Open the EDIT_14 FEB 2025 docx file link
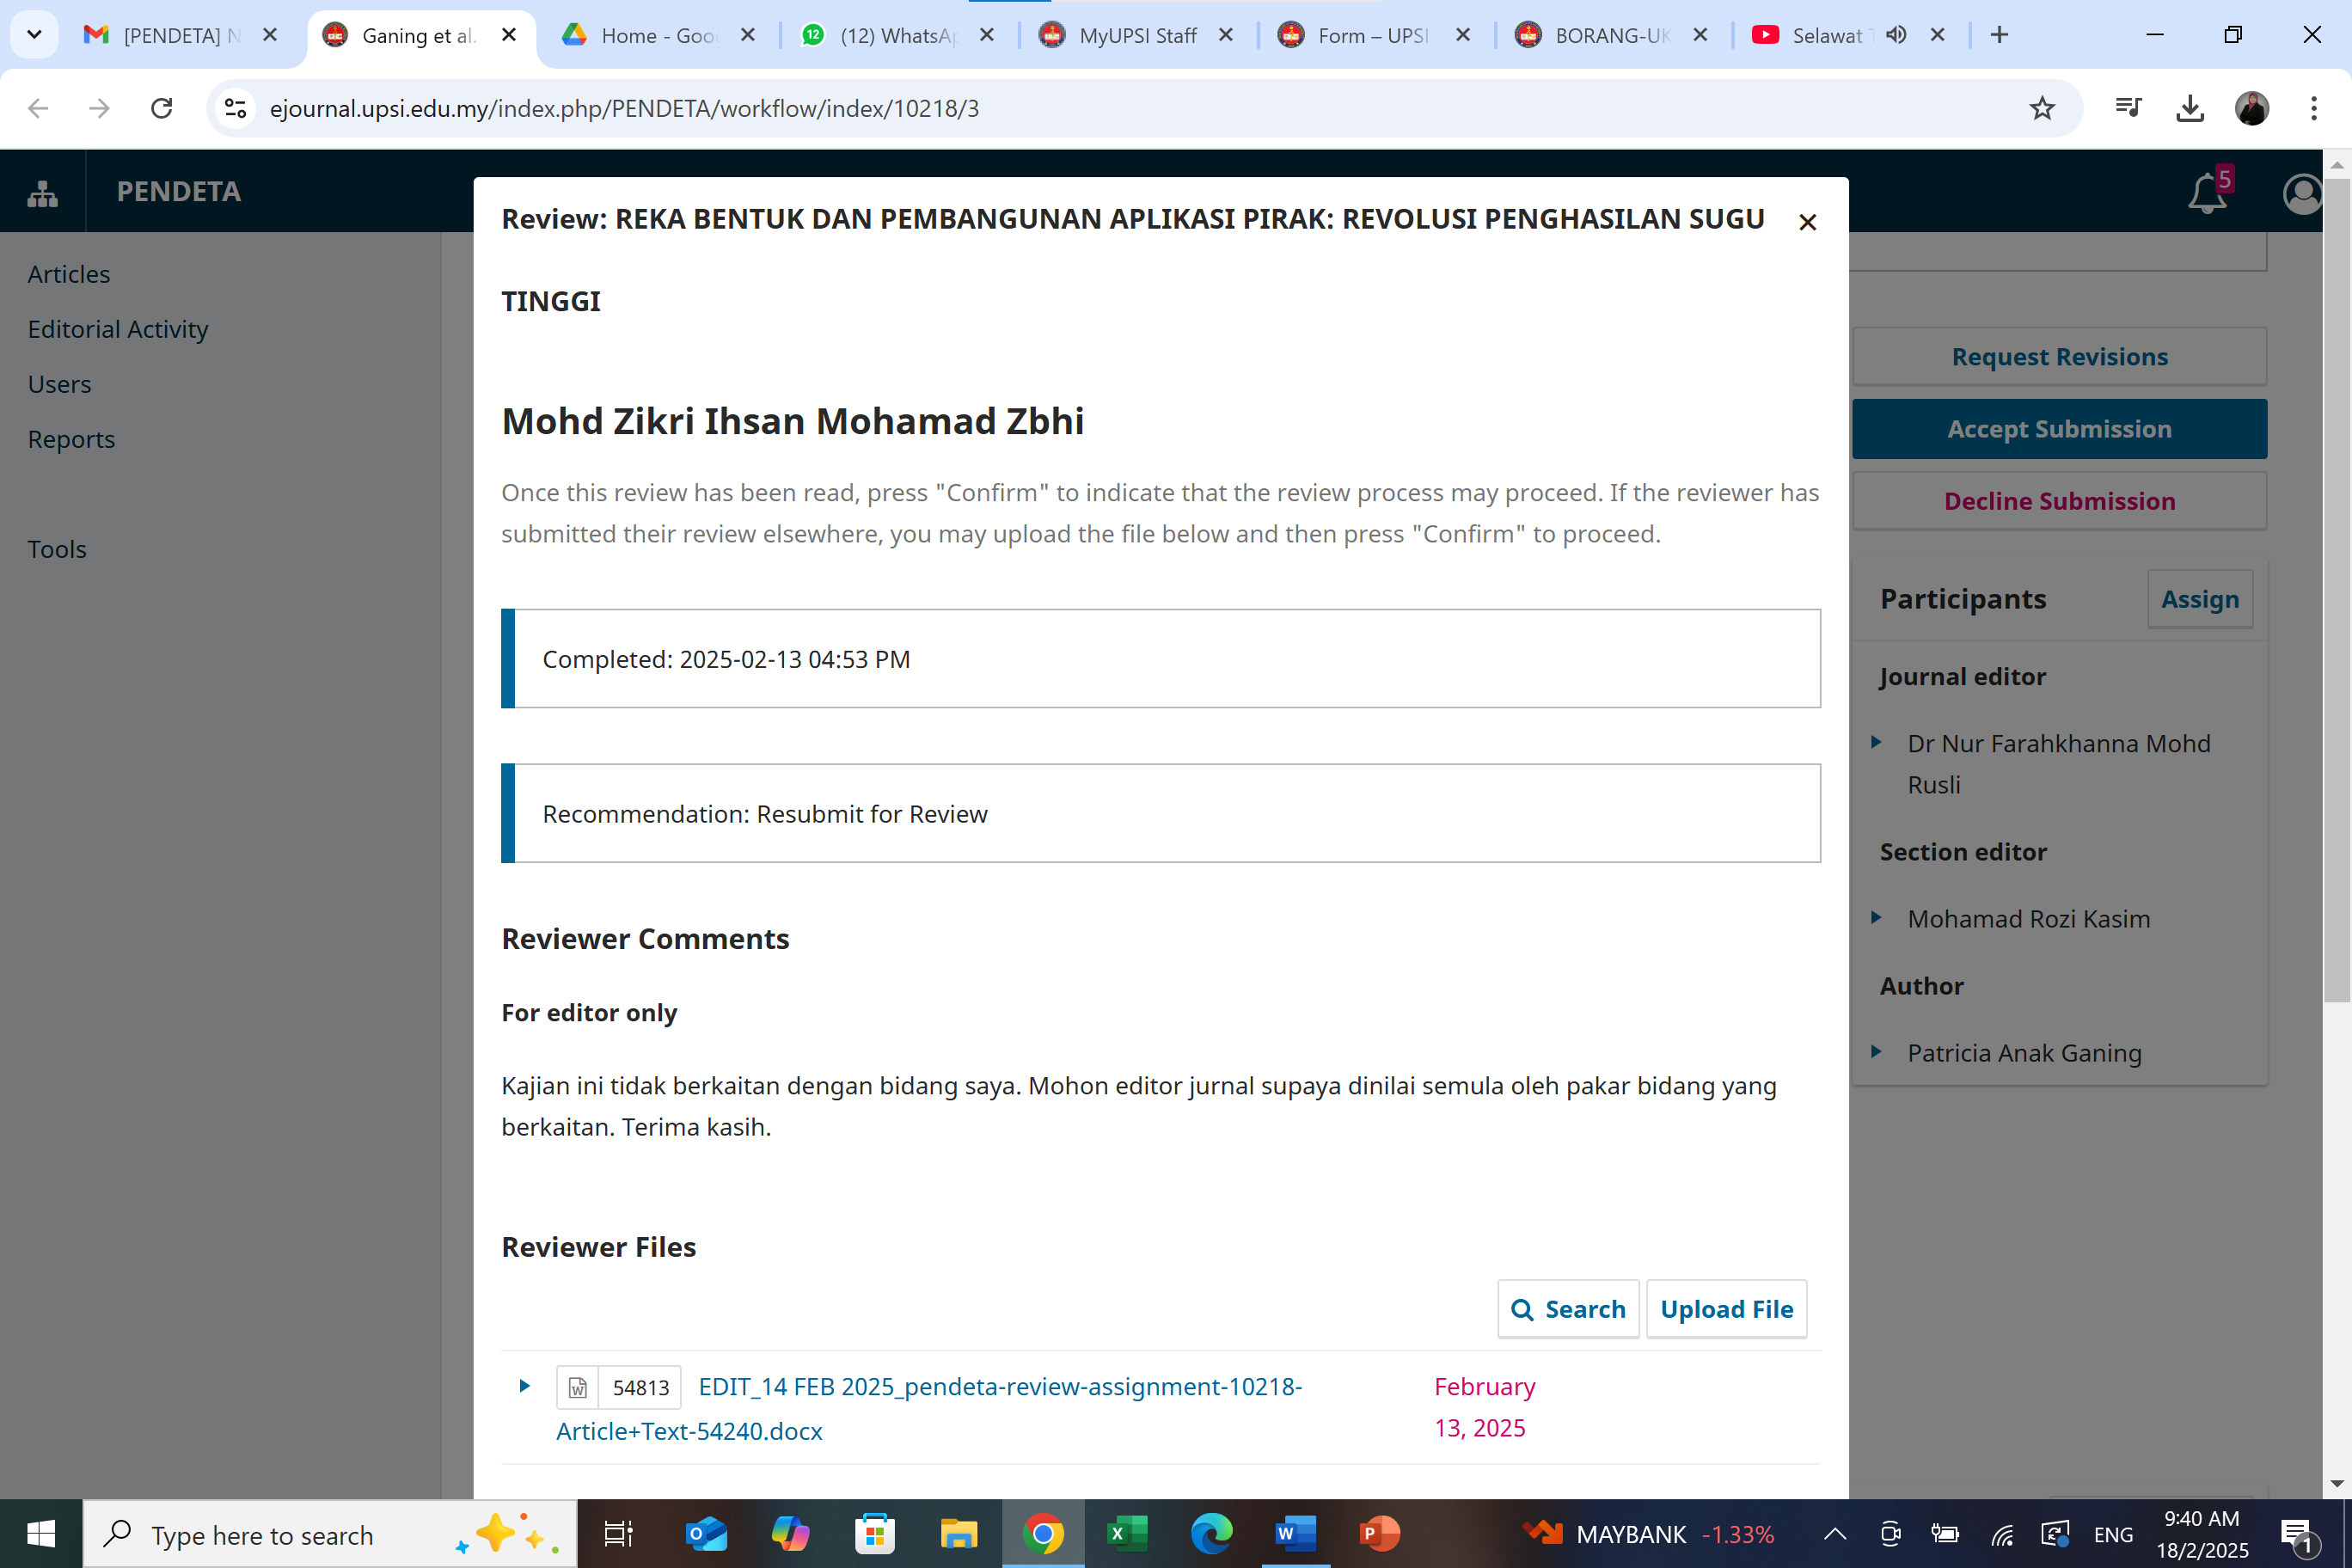This screenshot has height=1568, width=2352. (x=998, y=1387)
